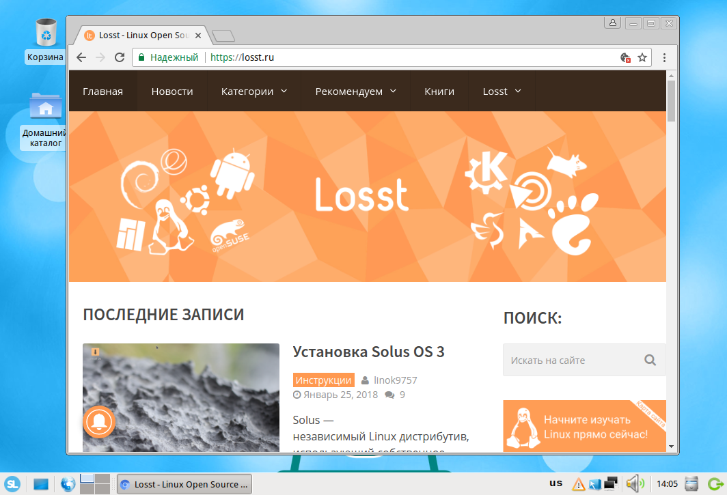Click the taskbar clock 14:05
Screen dimensions: 727x495
667,484
